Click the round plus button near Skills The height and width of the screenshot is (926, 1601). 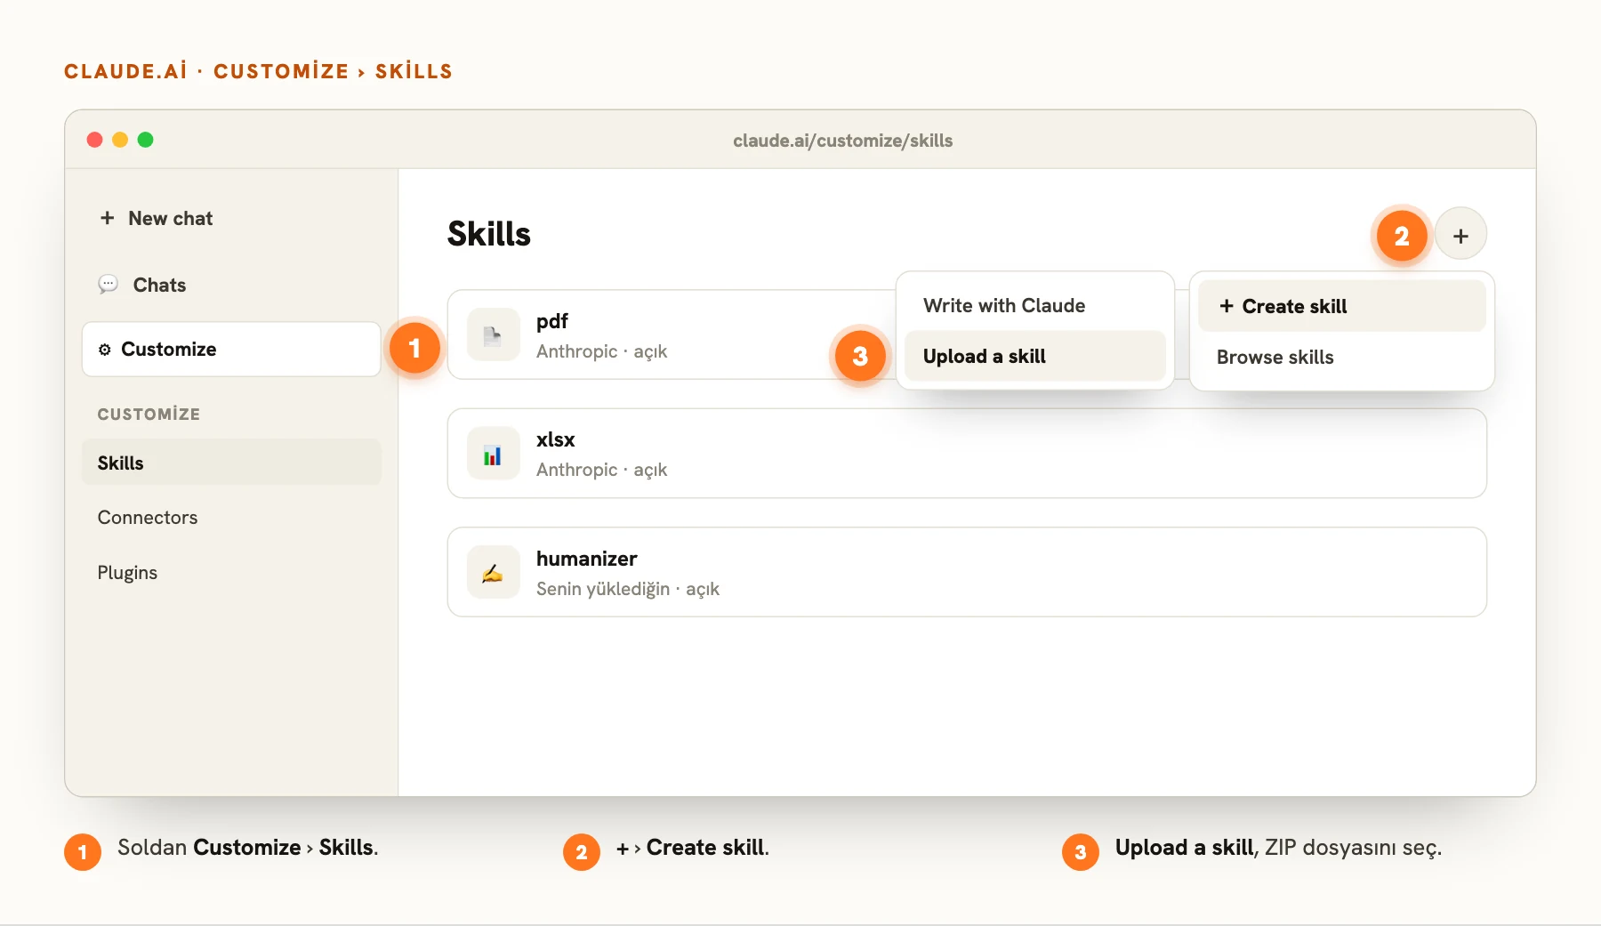click(x=1460, y=236)
